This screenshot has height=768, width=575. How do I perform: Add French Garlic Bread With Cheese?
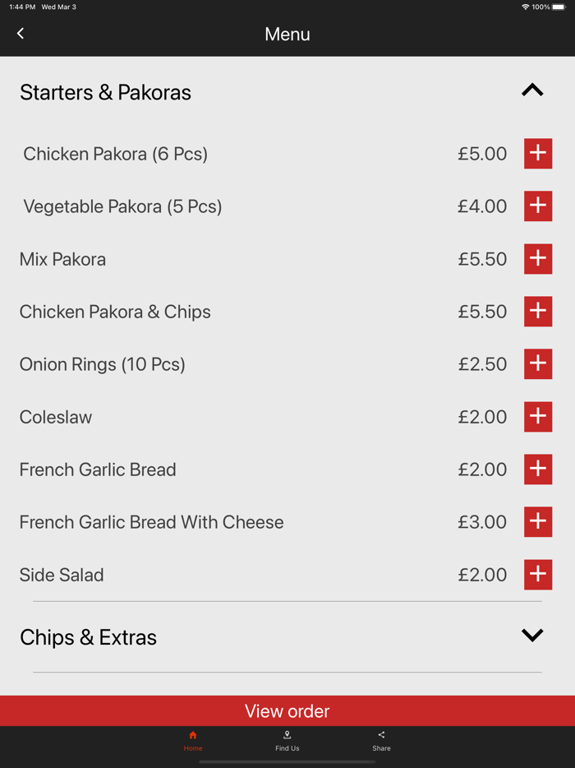tap(538, 521)
